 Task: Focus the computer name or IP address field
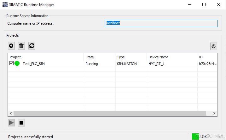click(161, 23)
